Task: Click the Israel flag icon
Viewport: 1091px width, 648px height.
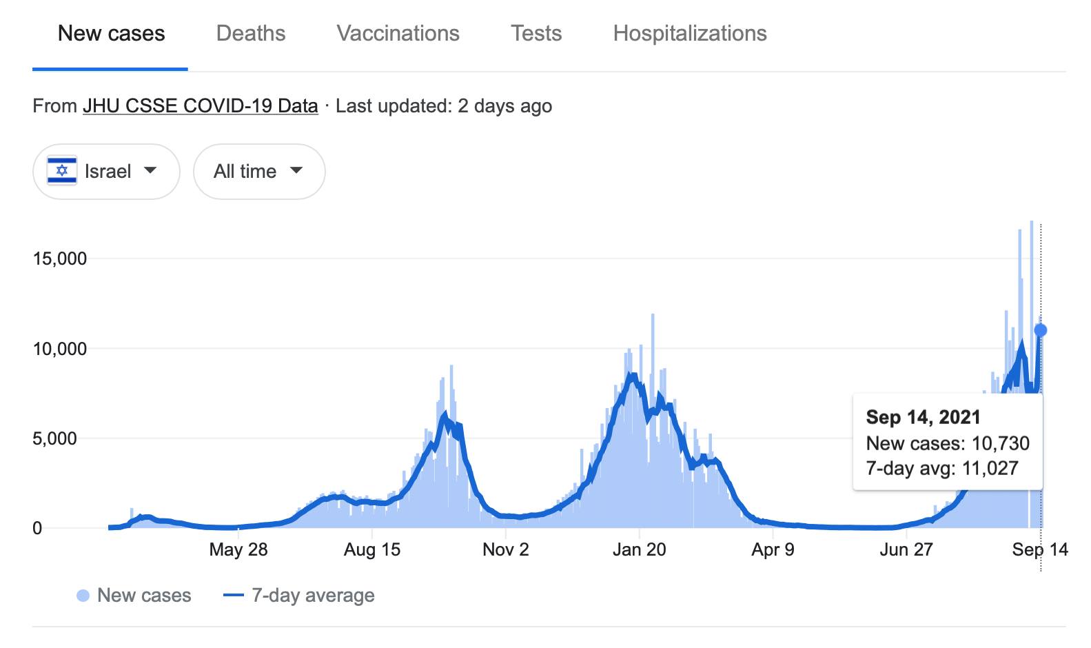Action: pyautogui.click(x=61, y=171)
